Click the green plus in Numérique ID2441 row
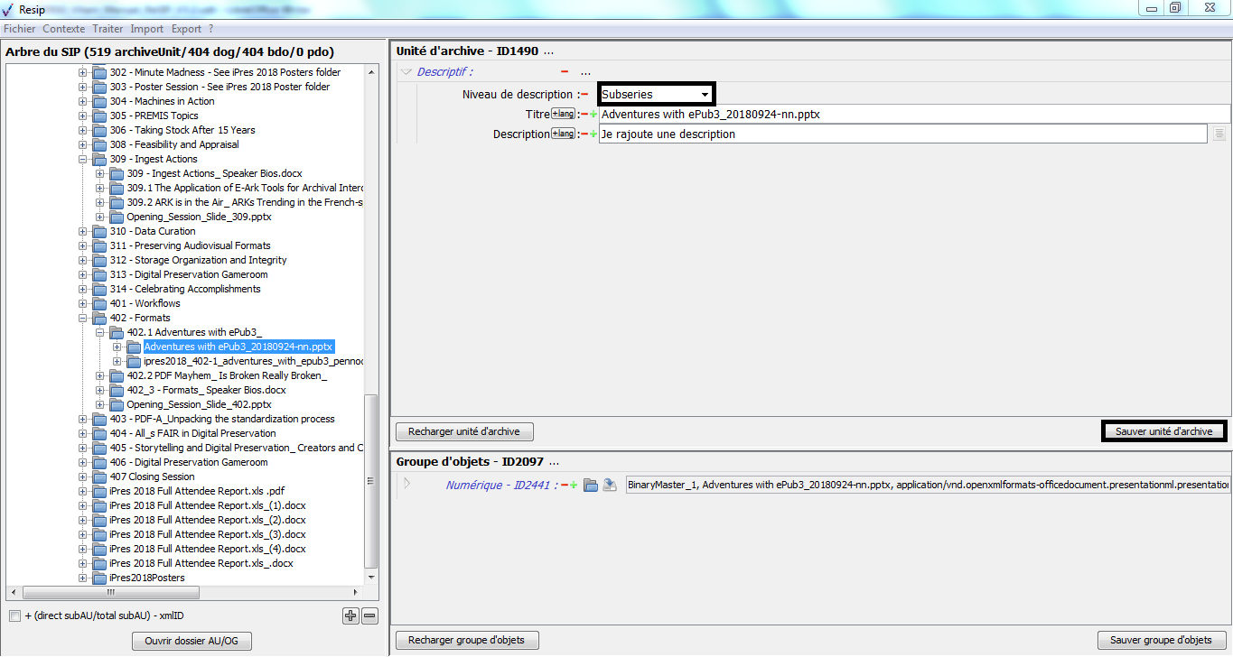Screen dimensions: 1233x657 574,486
